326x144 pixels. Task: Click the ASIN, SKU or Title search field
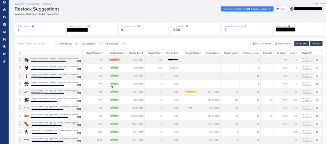tap(40, 44)
